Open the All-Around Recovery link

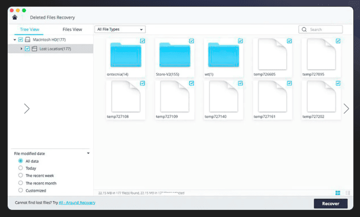tap(77, 203)
